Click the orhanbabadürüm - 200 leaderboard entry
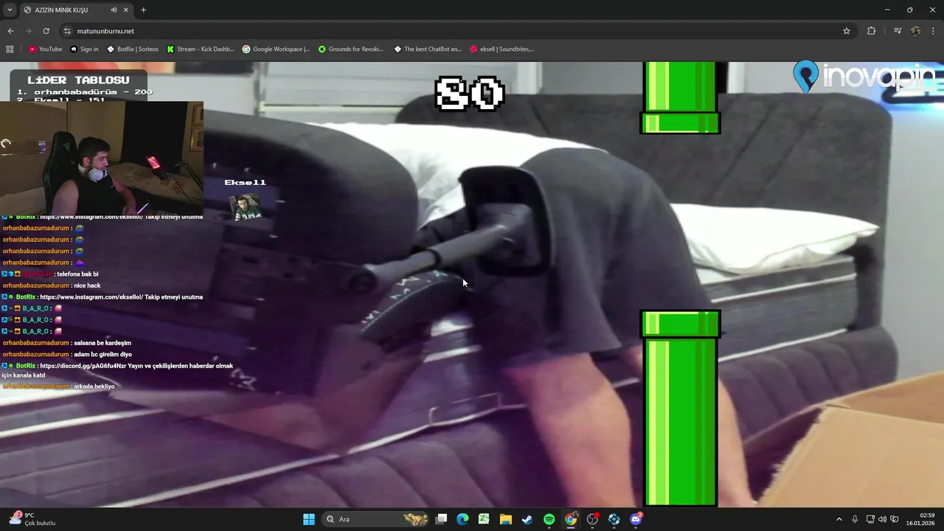Image resolution: width=944 pixels, height=531 pixels. [x=85, y=92]
